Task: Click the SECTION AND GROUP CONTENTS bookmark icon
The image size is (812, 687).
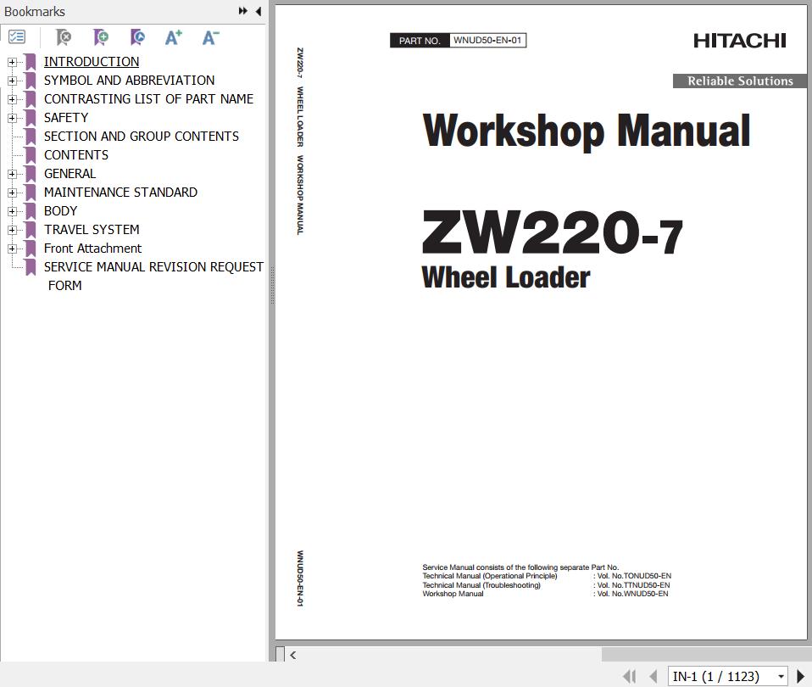Action: (x=31, y=137)
